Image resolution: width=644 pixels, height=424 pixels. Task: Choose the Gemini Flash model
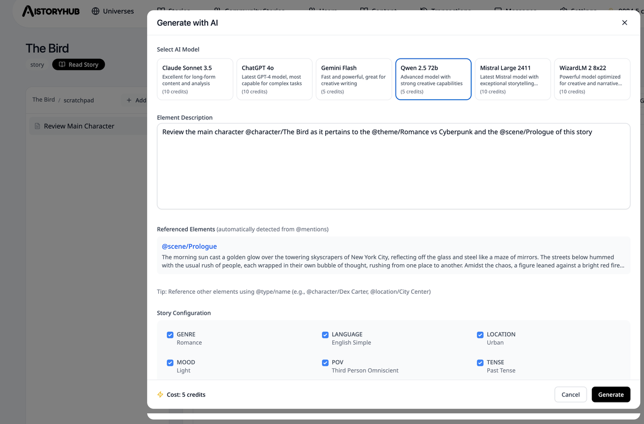click(354, 79)
